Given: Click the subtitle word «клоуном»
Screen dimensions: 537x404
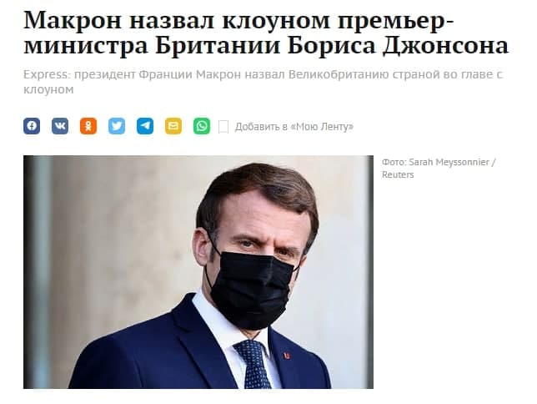Looking at the screenshot, I should click(48, 90).
